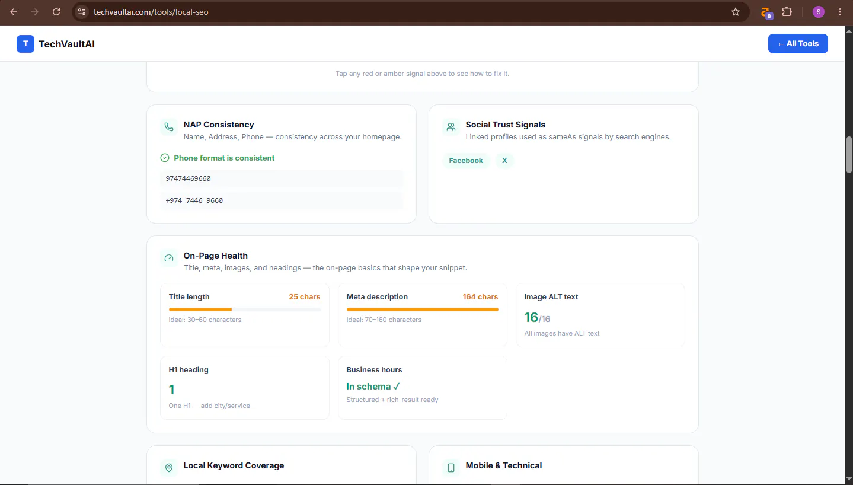Open the purple S profile avatar
This screenshot has width=853, height=485.
819,12
